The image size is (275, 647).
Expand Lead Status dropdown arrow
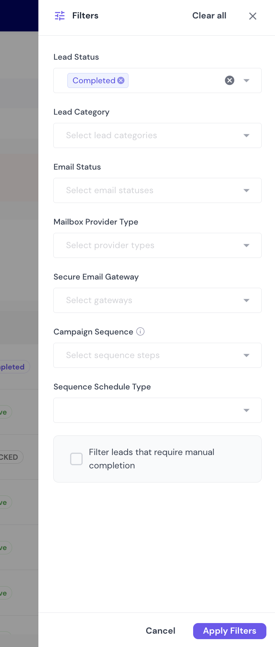click(x=246, y=80)
